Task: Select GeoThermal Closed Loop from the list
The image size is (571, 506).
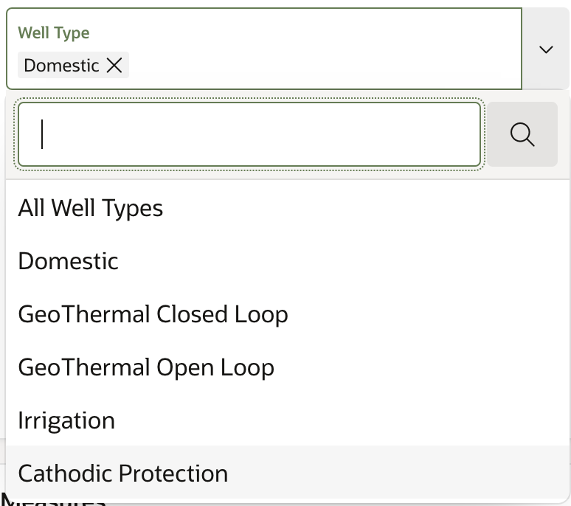Action: tap(153, 314)
